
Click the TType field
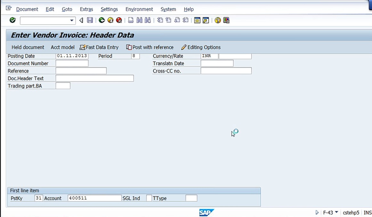[x=191, y=198]
